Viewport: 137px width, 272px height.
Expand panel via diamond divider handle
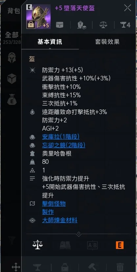79,234
